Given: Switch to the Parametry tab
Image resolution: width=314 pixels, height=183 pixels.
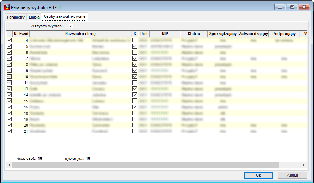Looking at the screenshot, I should coord(16,17).
